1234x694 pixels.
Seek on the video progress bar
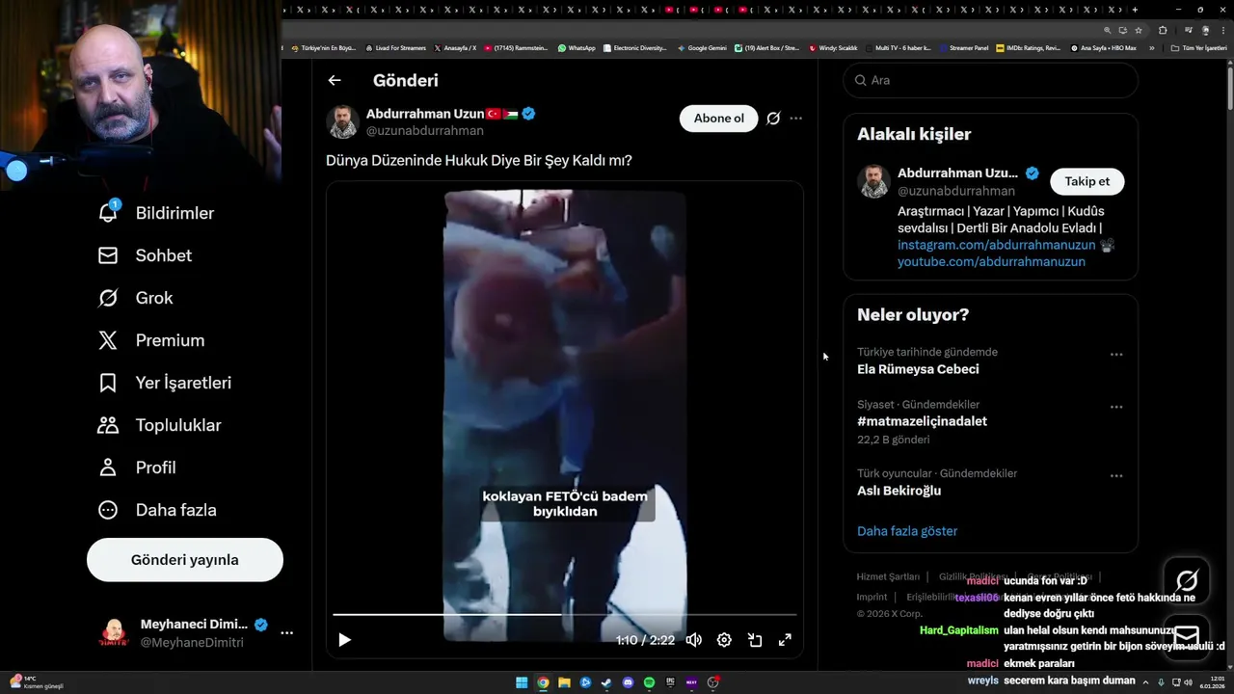click(565, 614)
